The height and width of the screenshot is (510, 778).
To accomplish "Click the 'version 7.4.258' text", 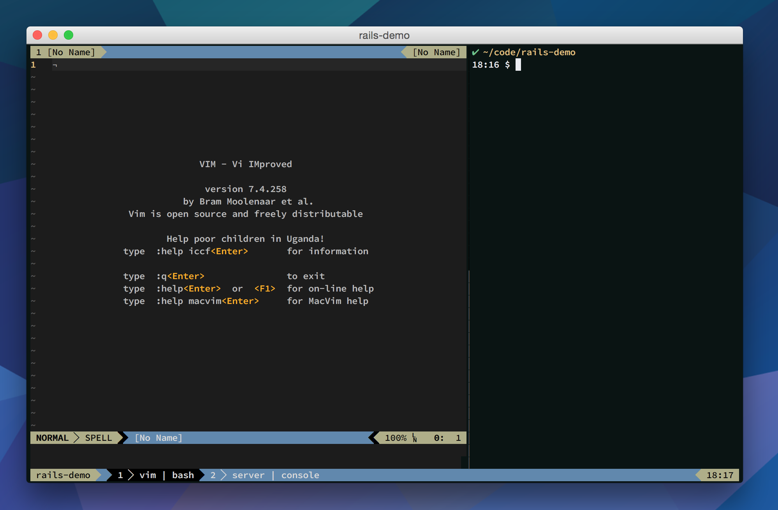I will 246,189.
